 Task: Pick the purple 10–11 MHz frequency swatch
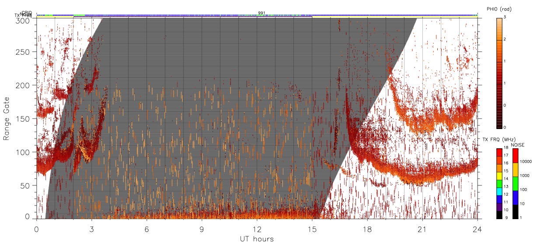499,207
